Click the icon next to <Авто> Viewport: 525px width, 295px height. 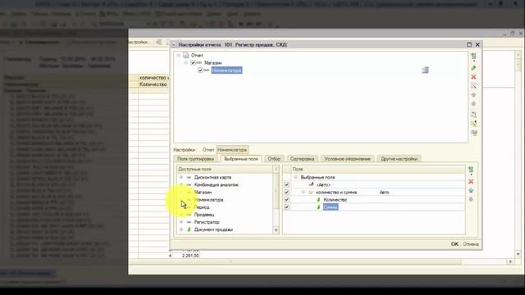click(311, 184)
